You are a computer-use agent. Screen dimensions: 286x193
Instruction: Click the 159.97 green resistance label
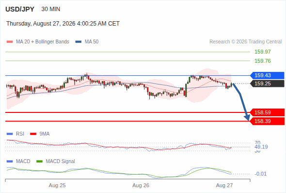pos(263,52)
